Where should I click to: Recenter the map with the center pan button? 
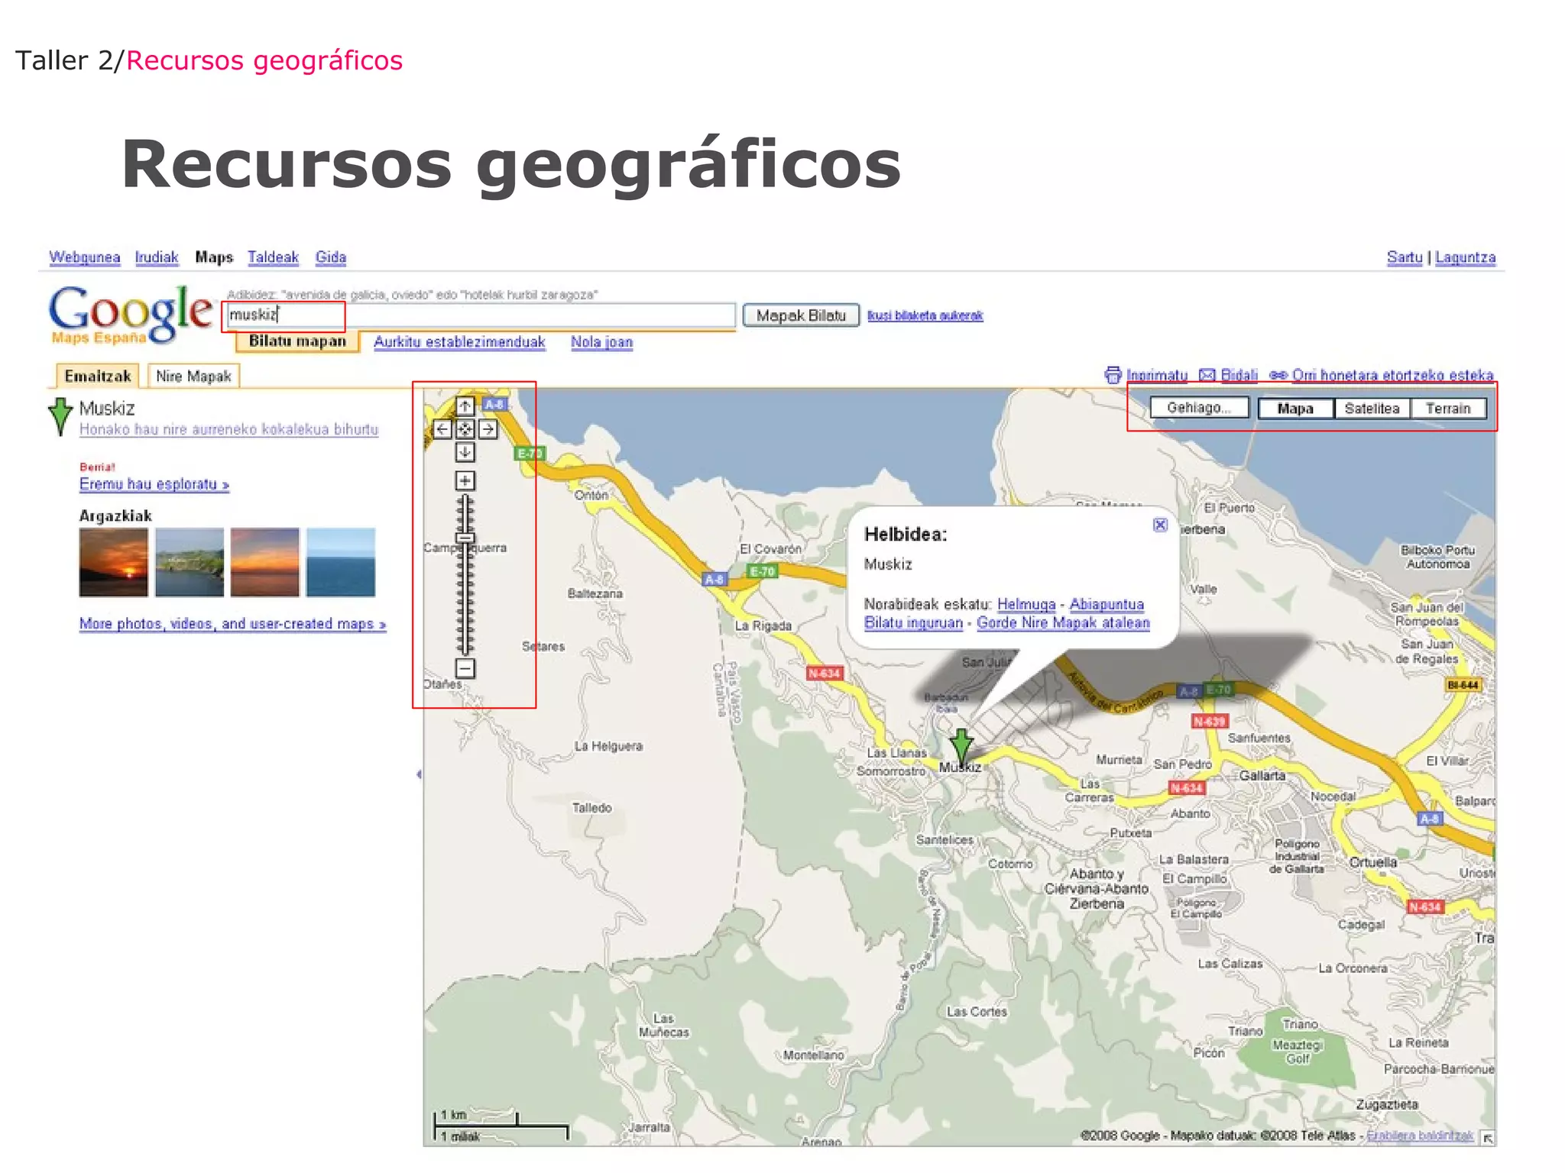(465, 429)
